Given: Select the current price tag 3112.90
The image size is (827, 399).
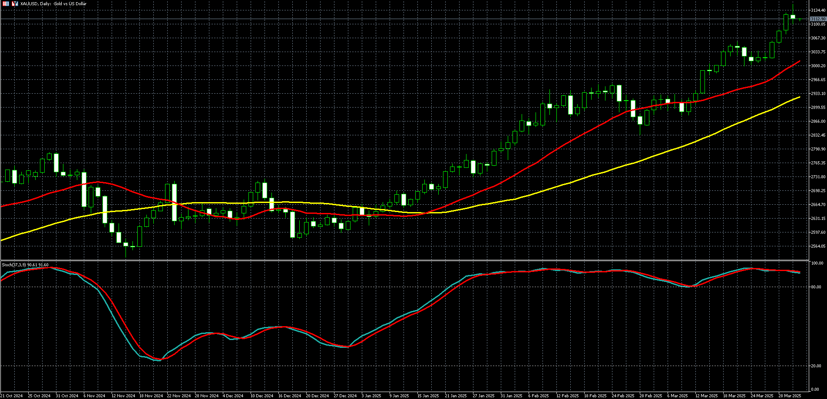Looking at the screenshot, I should [818, 19].
